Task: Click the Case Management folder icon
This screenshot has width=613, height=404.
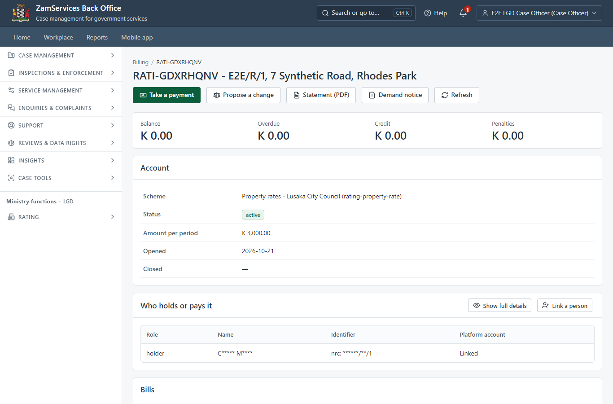Action: [x=11, y=55]
